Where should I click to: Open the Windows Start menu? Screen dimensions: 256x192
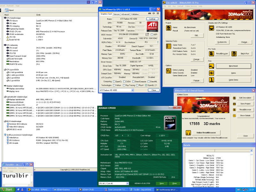(x=7, y=189)
